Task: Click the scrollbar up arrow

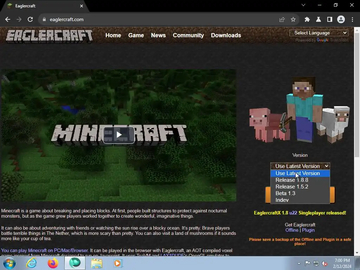Action: pyautogui.click(x=357, y=30)
